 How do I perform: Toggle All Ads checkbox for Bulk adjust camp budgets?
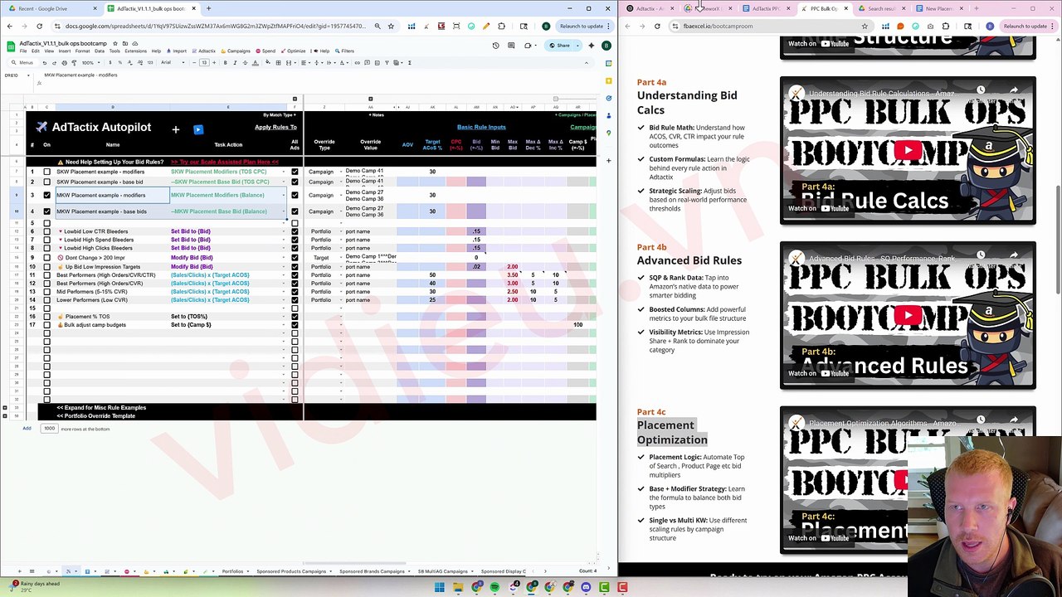pyautogui.click(x=295, y=325)
